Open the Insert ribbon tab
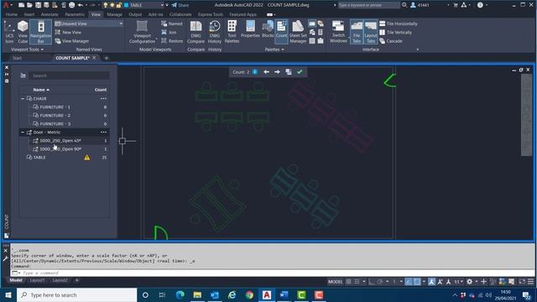Image resolution: width=537 pixels, height=302 pixels. tap(29, 14)
